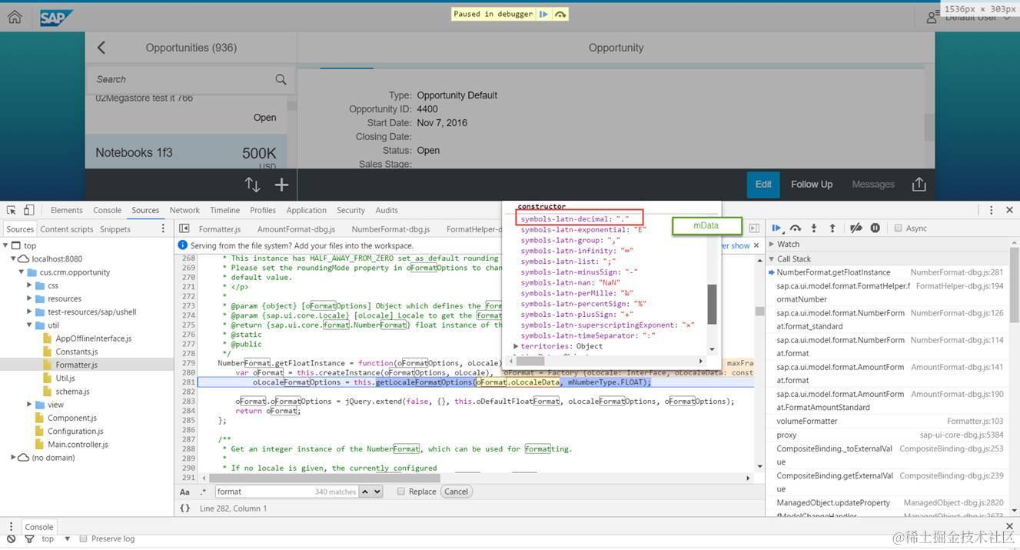Hide the debugger sidebar pane
The height and width of the screenshot is (550, 1020).
(754, 228)
